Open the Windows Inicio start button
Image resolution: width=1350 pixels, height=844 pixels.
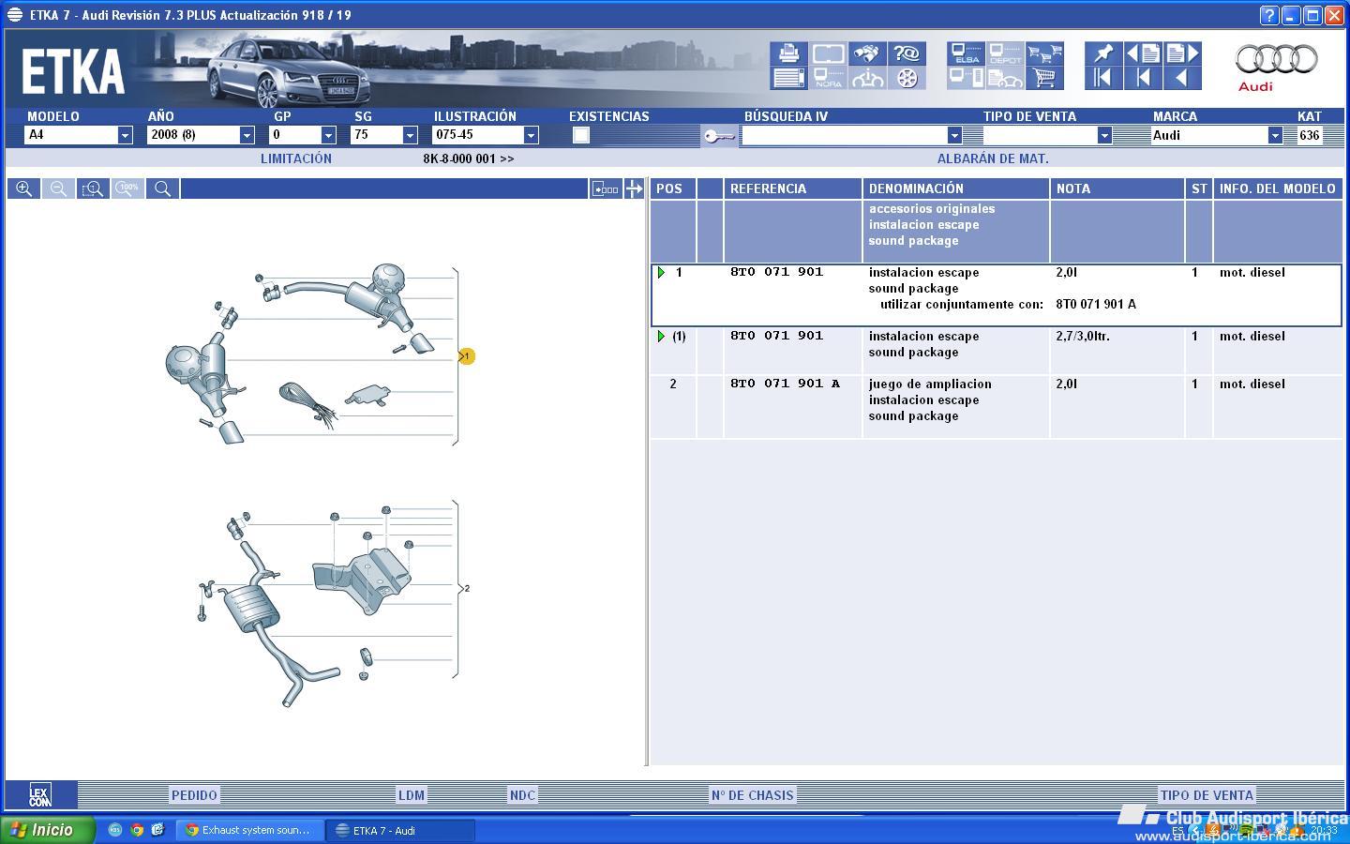(x=47, y=830)
